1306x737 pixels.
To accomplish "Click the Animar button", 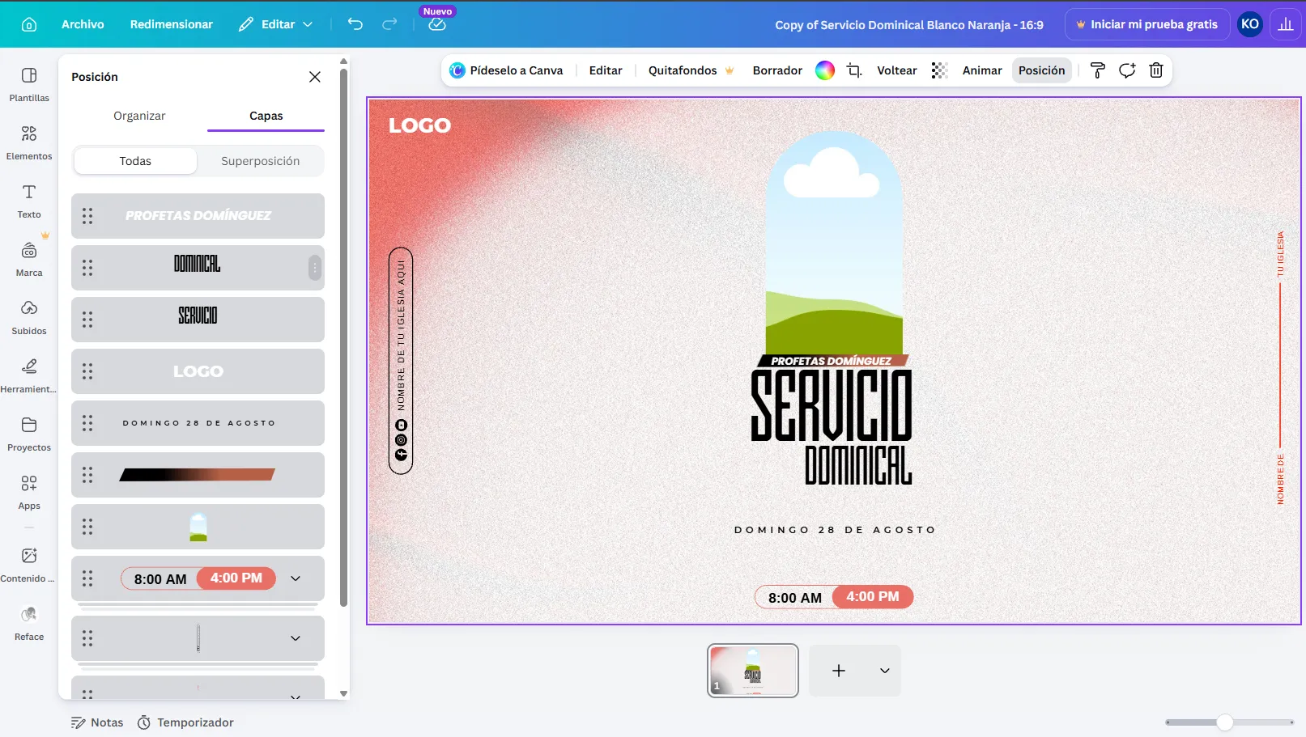I will pyautogui.click(x=982, y=70).
